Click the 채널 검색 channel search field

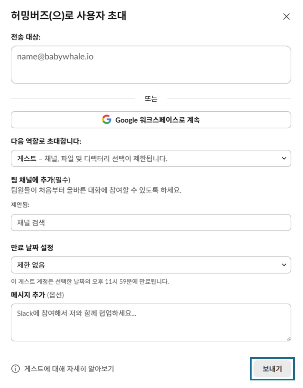pos(151,223)
